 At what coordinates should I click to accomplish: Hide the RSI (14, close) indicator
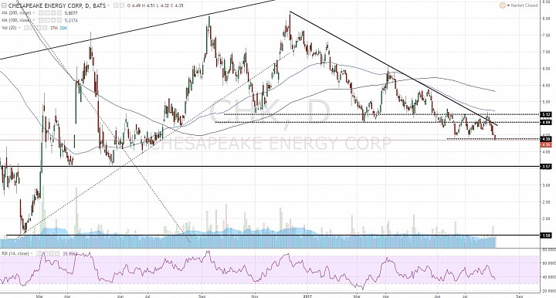pyautogui.click(x=39, y=254)
